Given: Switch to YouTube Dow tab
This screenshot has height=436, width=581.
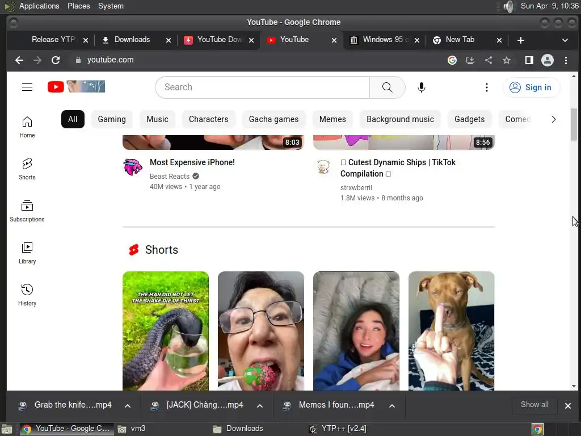Looking at the screenshot, I should click(x=218, y=40).
